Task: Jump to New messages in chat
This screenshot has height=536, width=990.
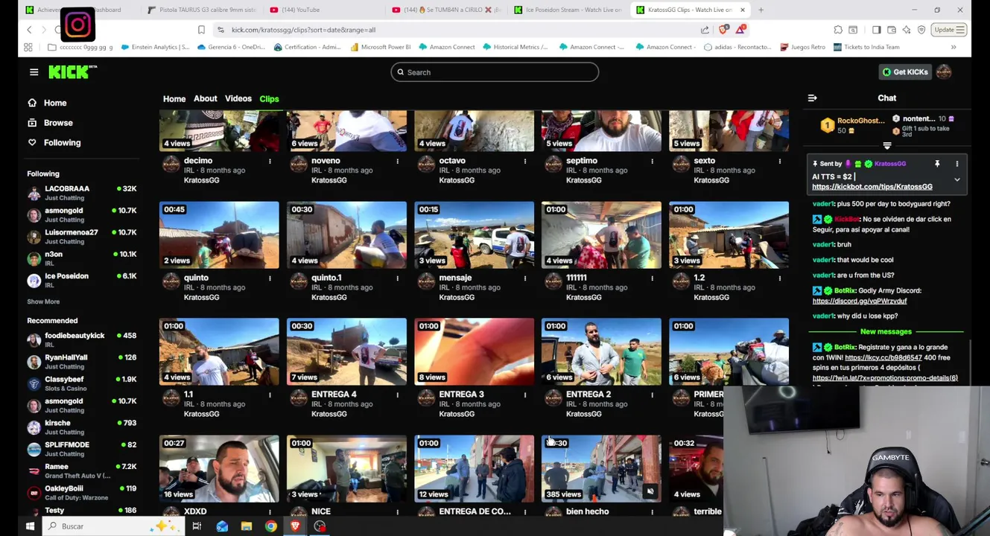Action: click(x=886, y=332)
